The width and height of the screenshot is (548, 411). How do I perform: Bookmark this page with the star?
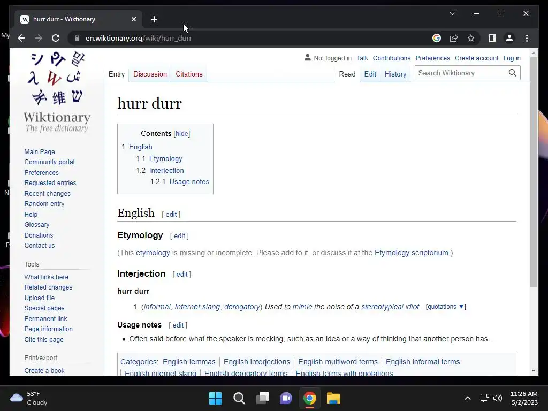tap(471, 38)
